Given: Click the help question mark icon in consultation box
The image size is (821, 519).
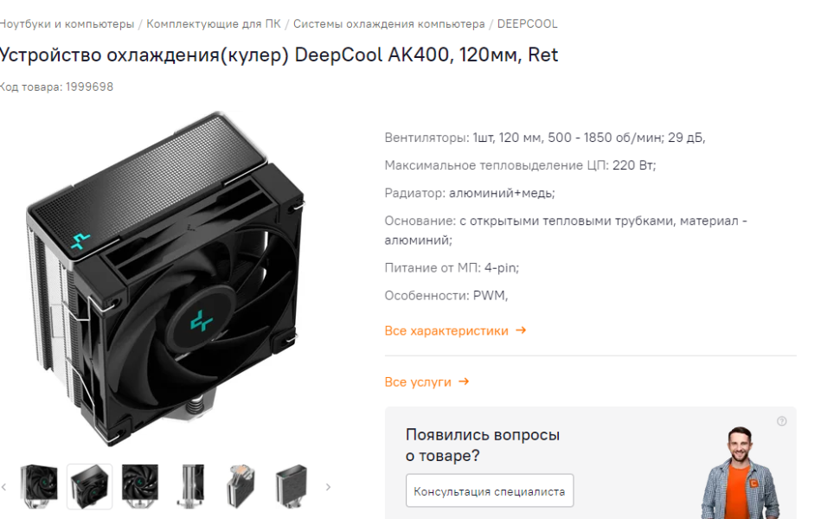Looking at the screenshot, I should (x=781, y=421).
